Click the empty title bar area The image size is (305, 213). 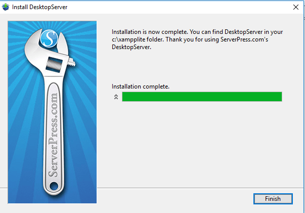175,7
